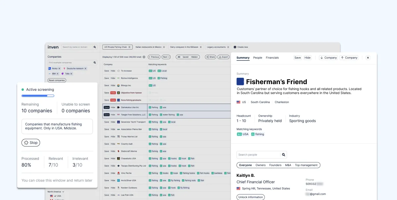Click the green USA keyword tag icon
Screen dimensions: 397x200
pyautogui.click(x=239, y=134)
